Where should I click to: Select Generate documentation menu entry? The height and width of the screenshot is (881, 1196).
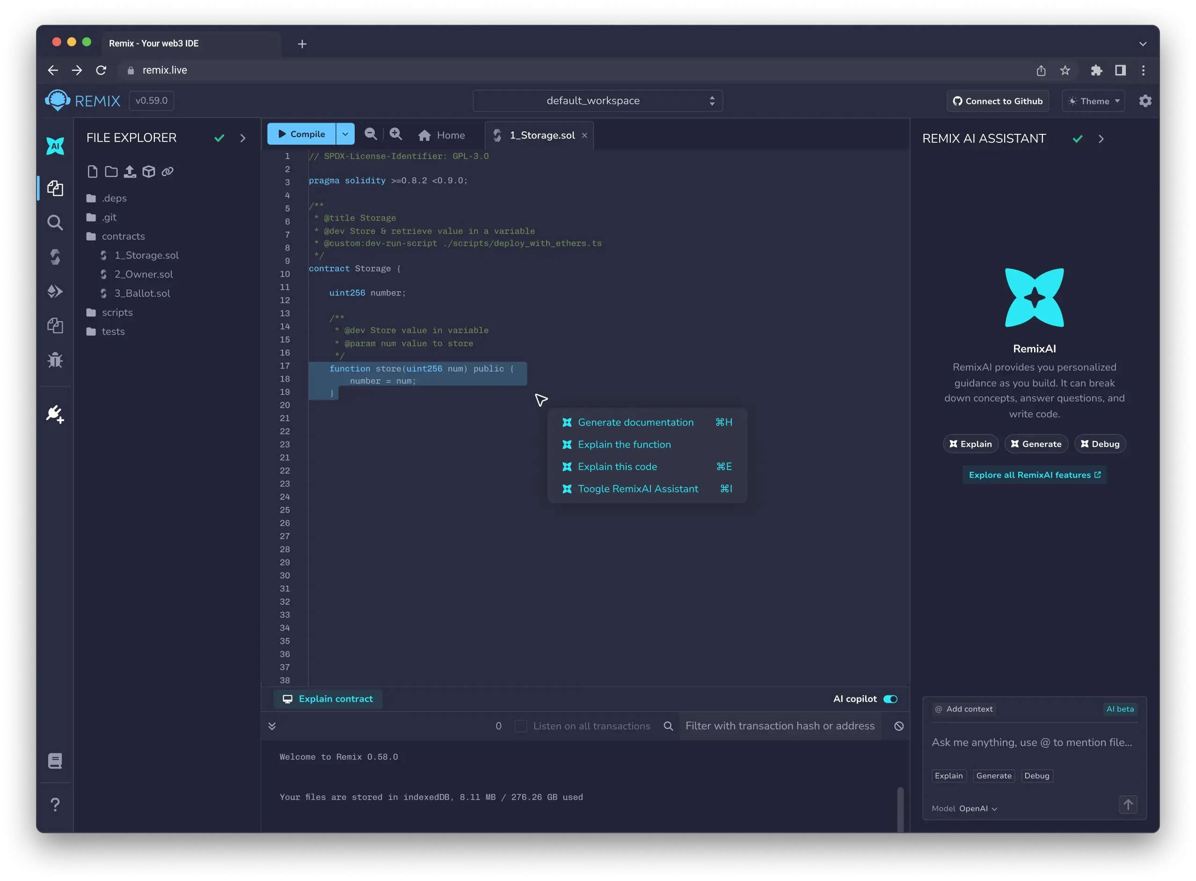(x=647, y=422)
